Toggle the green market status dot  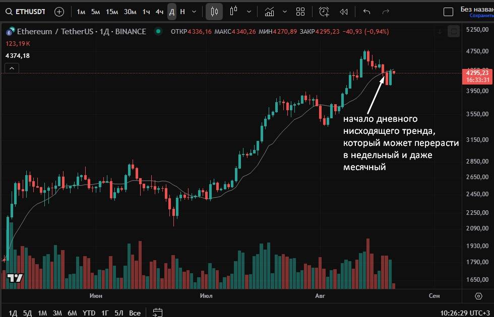158,31
